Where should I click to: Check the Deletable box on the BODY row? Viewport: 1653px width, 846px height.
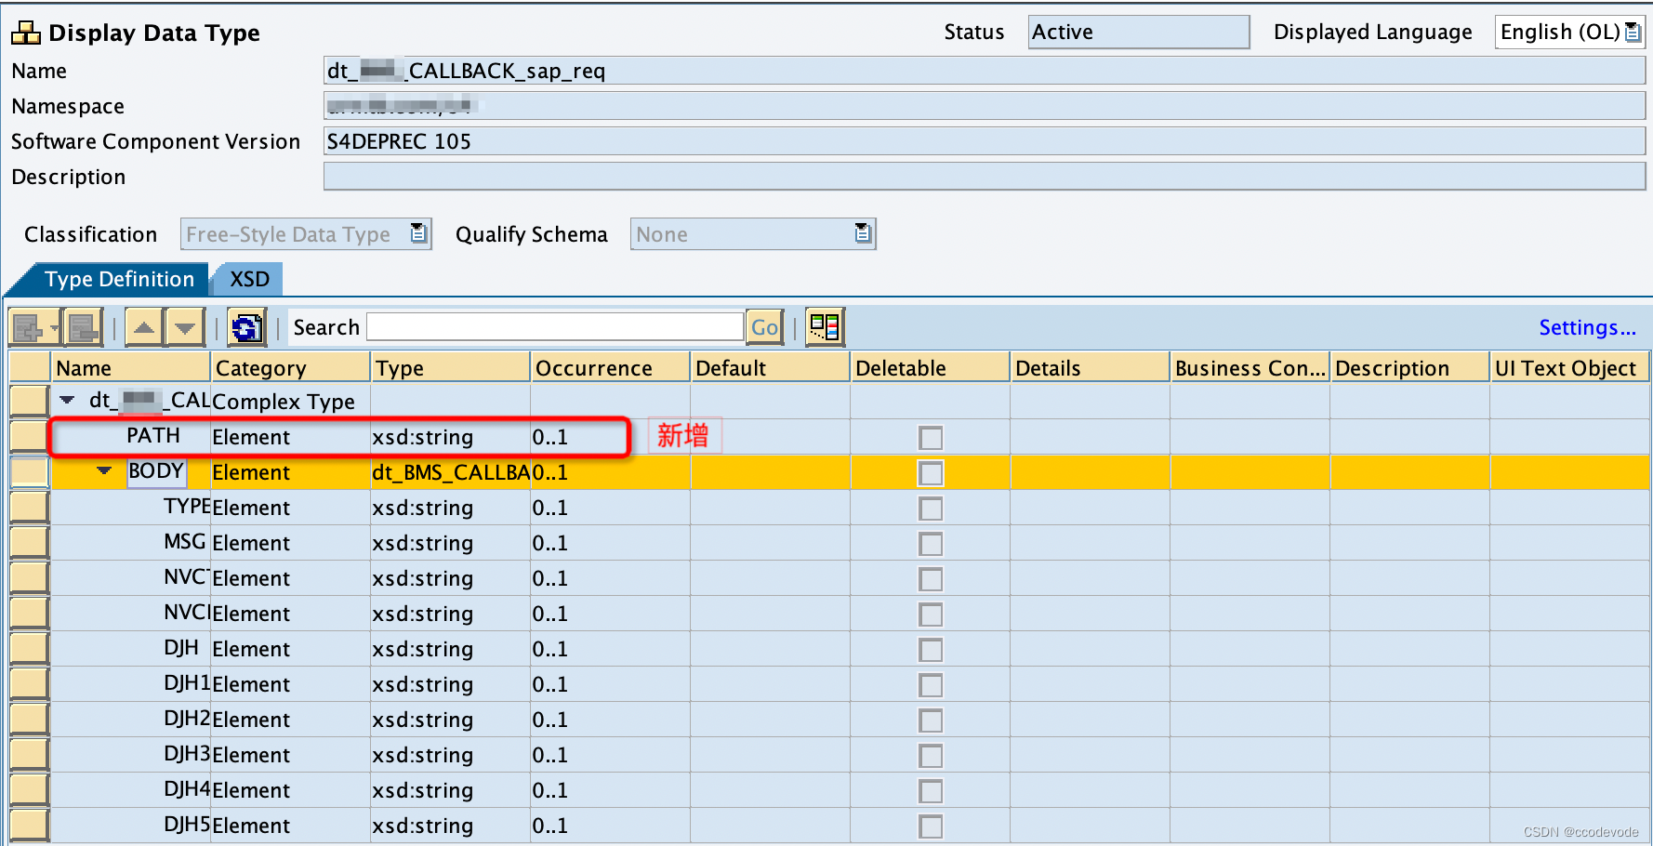[930, 472]
